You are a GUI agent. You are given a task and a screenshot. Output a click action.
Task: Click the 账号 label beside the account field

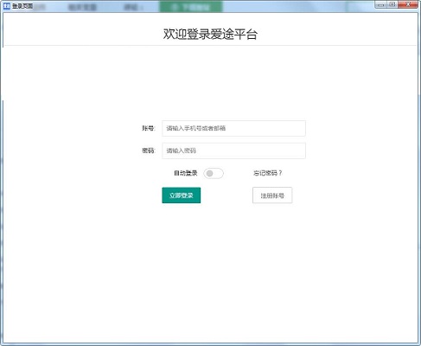click(x=149, y=128)
